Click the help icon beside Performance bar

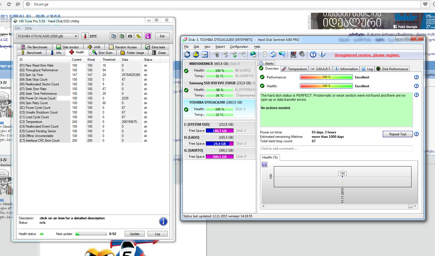[416, 77]
